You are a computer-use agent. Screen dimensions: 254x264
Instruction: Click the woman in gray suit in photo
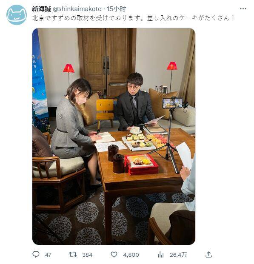pyautogui.click(x=75, y=128)
